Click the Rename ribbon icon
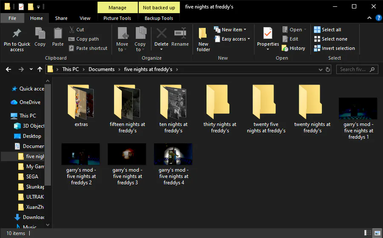The width and height of the screenshot is (383, 238). [180, 33]
